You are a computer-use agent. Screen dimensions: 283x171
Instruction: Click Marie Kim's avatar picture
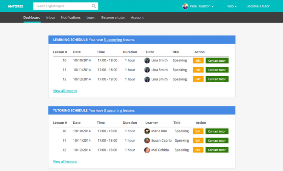[147, 131]
